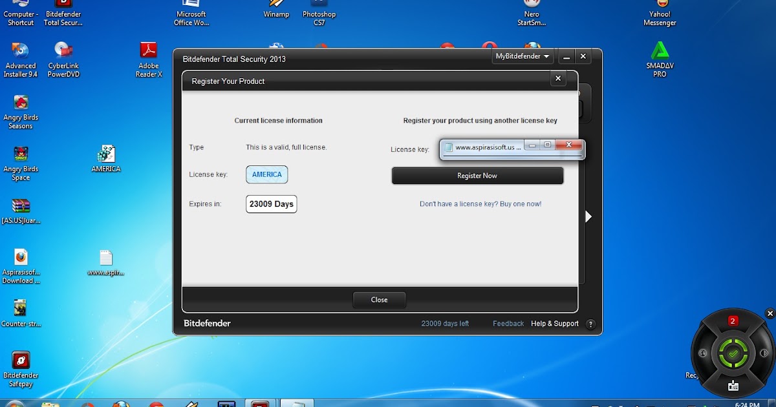Click the Feedback link
The image size is (776, 407).
pyautogui.click(x=508, y=324)
